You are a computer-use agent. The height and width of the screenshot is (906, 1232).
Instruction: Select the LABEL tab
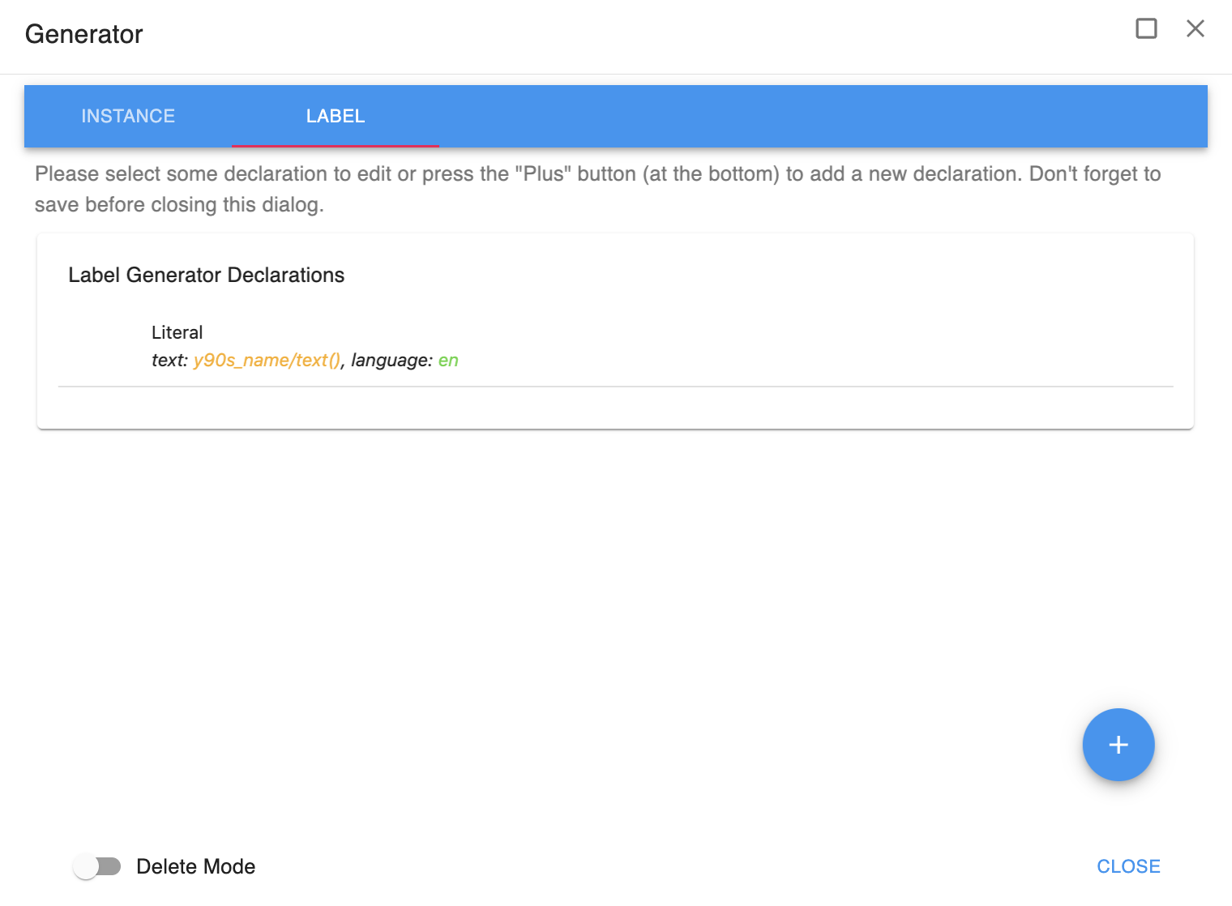336,116
